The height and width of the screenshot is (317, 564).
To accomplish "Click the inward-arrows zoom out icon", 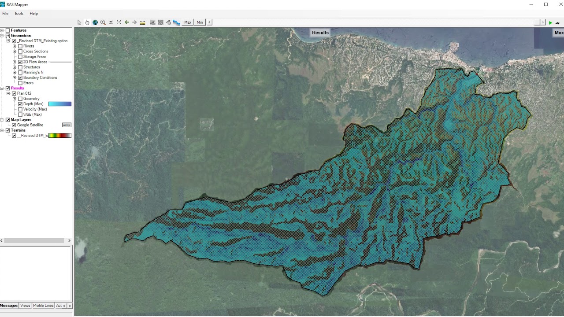I will pos(111,22).
